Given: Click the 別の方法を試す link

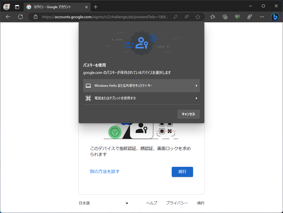Looking at the screenshot, I should [105, 172].
